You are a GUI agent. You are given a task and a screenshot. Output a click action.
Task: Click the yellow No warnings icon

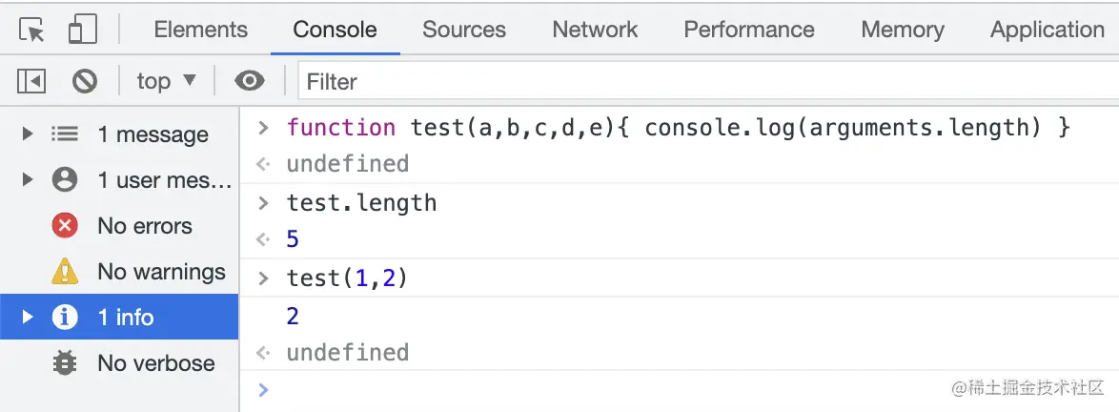[65, 272]
